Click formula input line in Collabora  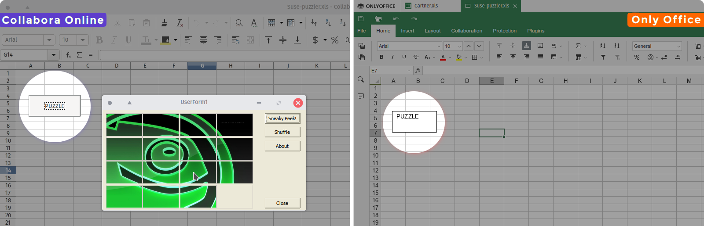click(x=224, y=55)
